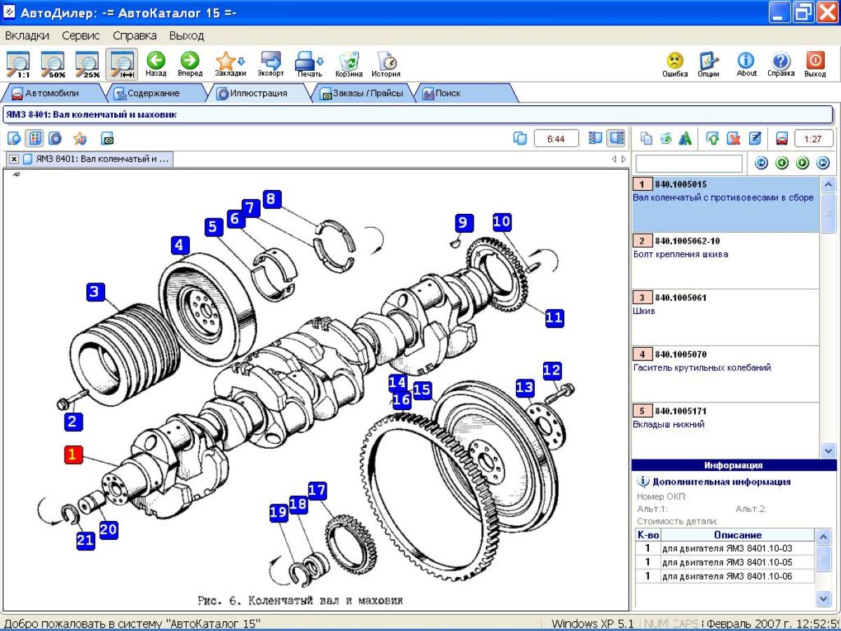Click the pages copy icon near 6:44
The image size is (841, 631).
click(520, 138)
